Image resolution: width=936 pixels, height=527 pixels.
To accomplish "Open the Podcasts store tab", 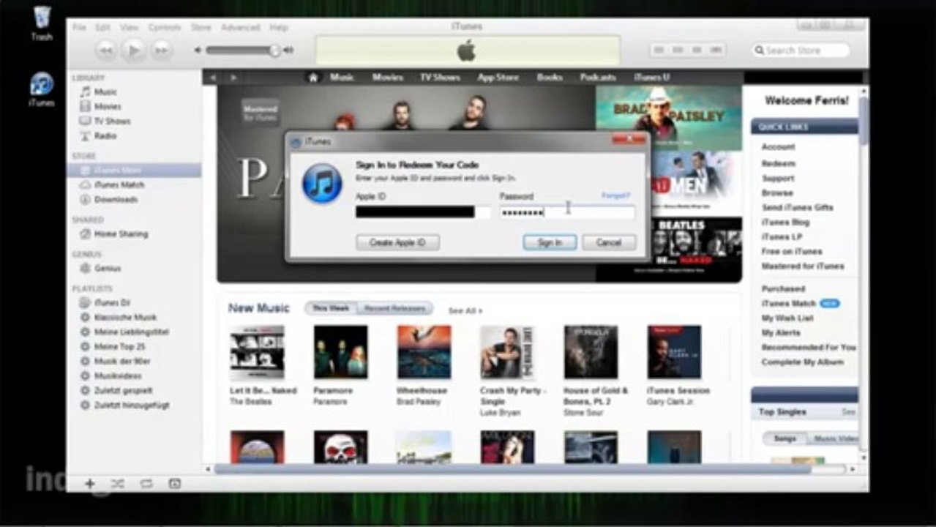I will pyautogui.click(x=598, y=77).
